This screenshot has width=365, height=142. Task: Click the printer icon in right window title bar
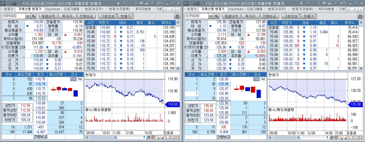[x=330, y=3]
